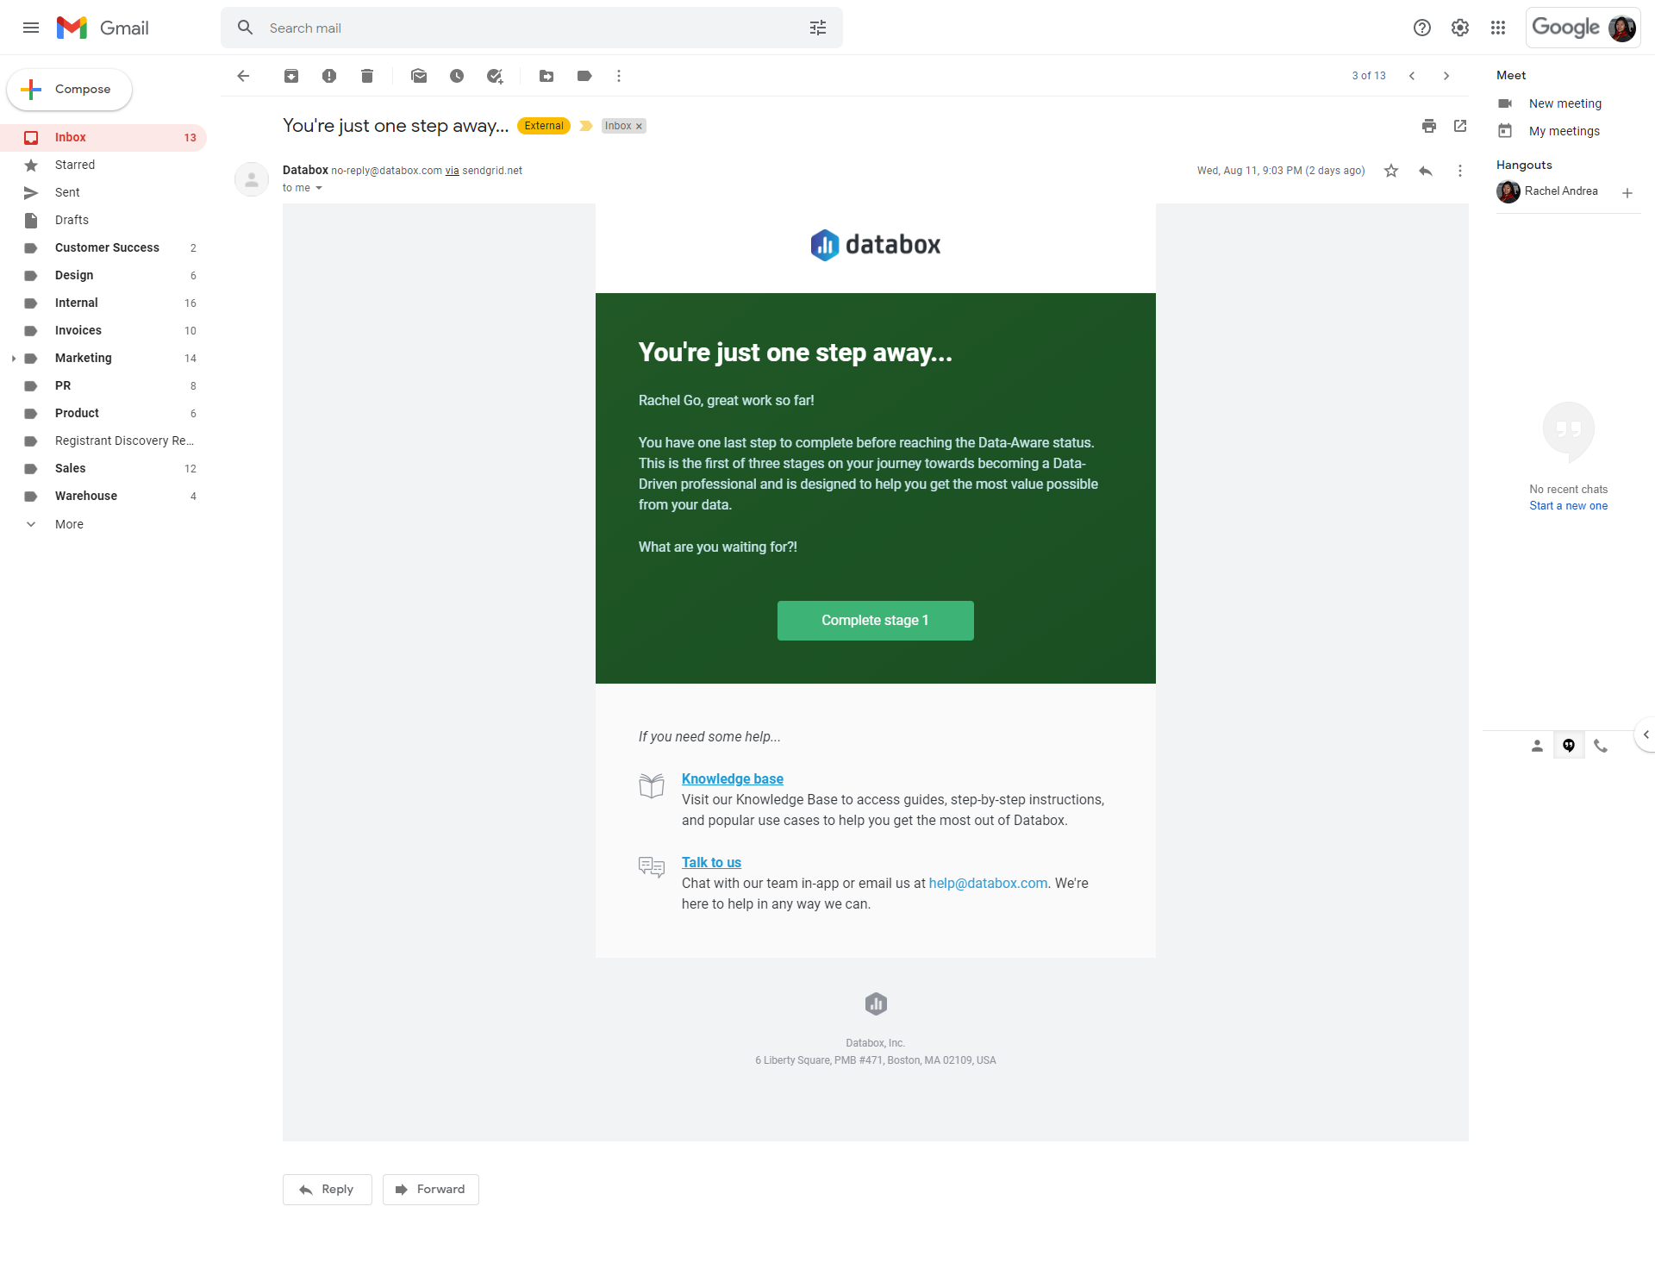
Task: Open the Customer Success label
Action: click(103, 248)
